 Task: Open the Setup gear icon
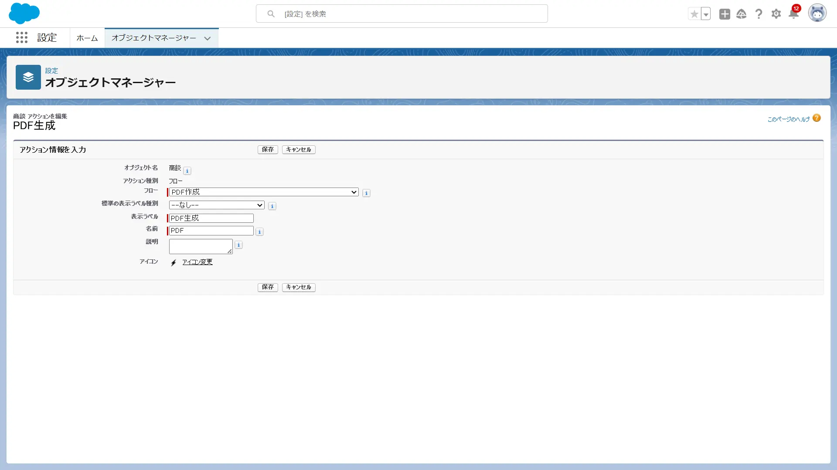click(x=776, y=14)
